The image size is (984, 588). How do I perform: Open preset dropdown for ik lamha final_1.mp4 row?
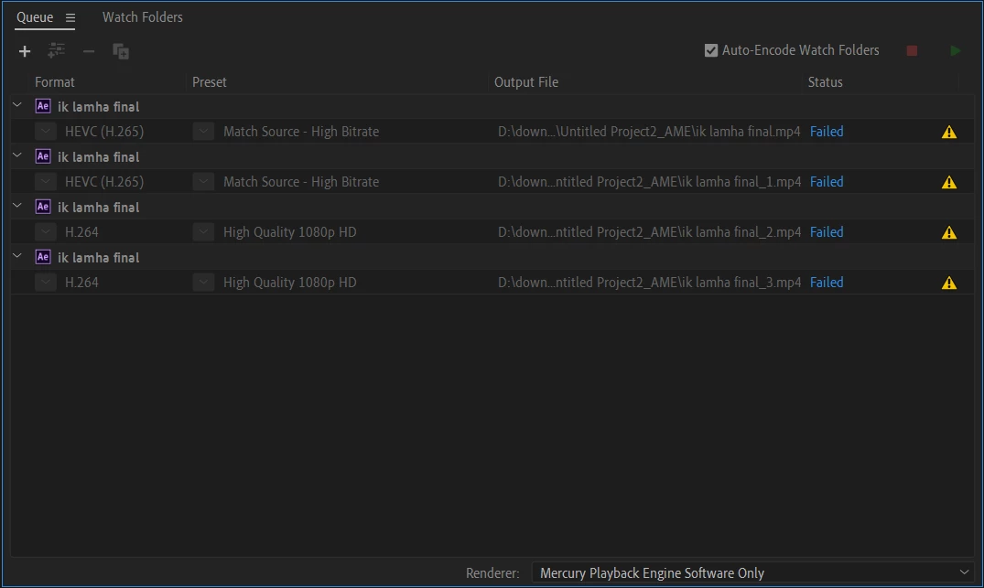coord(203,182)
